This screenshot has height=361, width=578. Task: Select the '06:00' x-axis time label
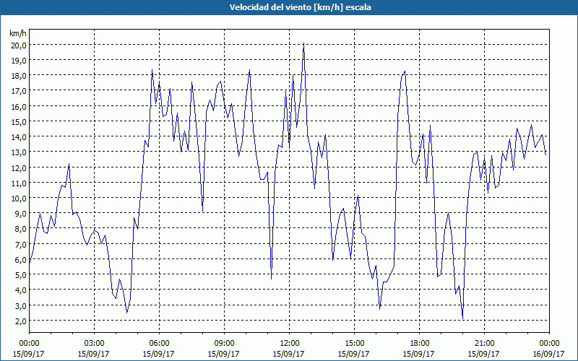click(159, 344)
